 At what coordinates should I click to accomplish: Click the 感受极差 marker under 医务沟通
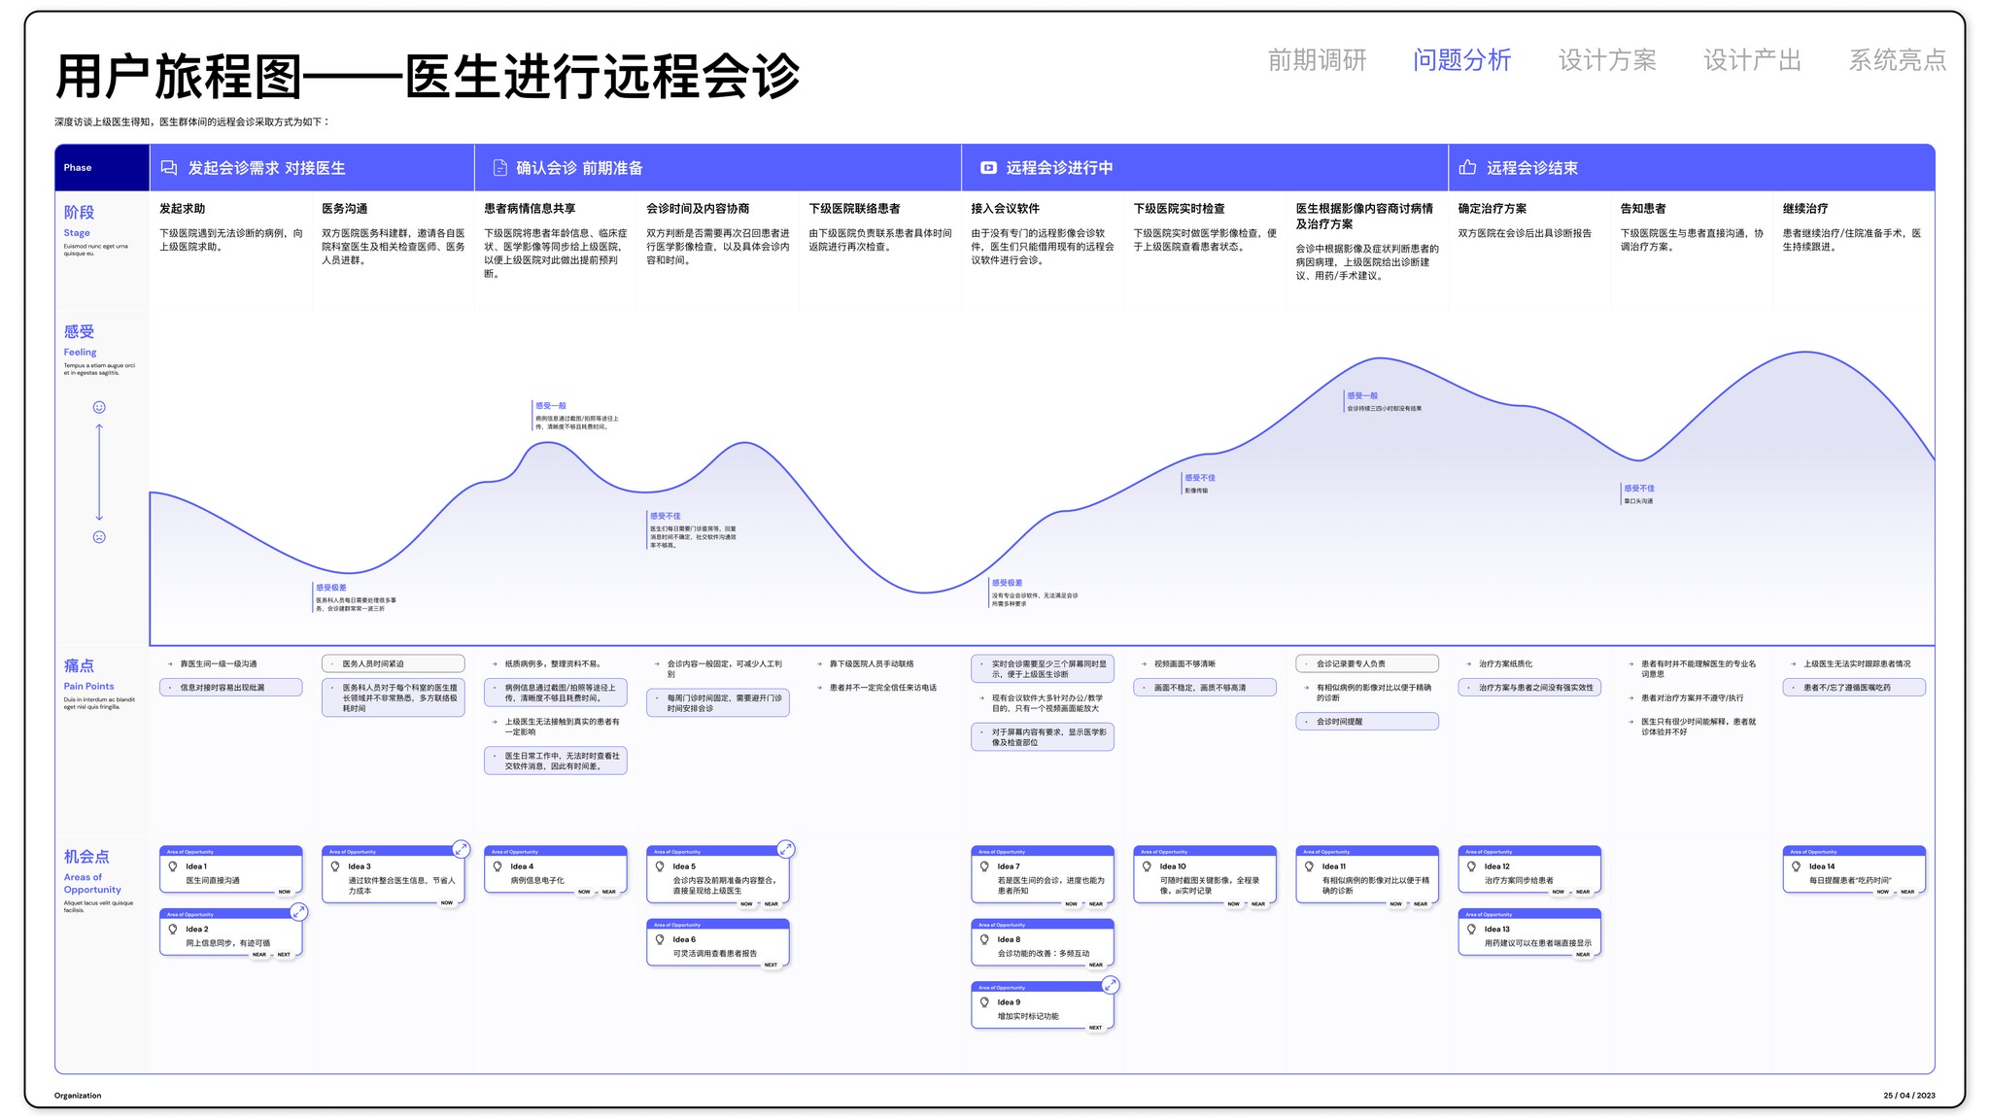click(331, 588)
